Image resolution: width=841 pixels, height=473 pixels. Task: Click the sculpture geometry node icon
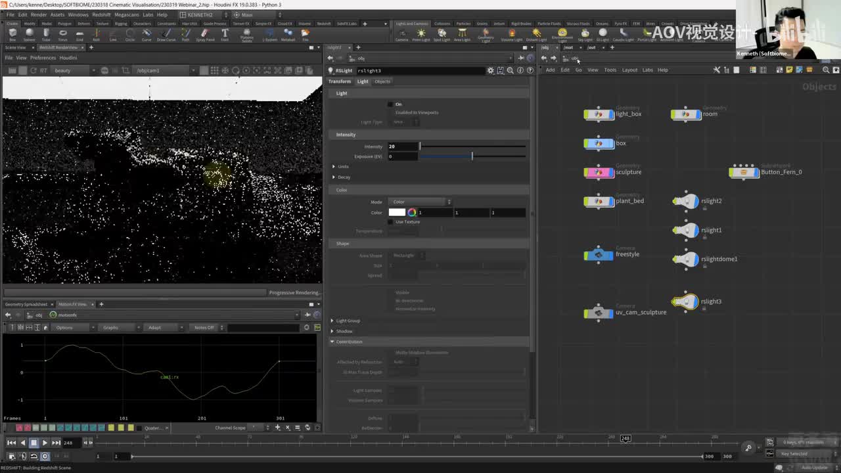click(x=599, y=172)
